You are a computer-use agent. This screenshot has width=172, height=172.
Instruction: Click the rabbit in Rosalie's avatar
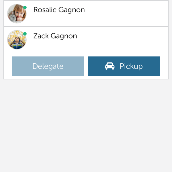(x=12, y=17)
